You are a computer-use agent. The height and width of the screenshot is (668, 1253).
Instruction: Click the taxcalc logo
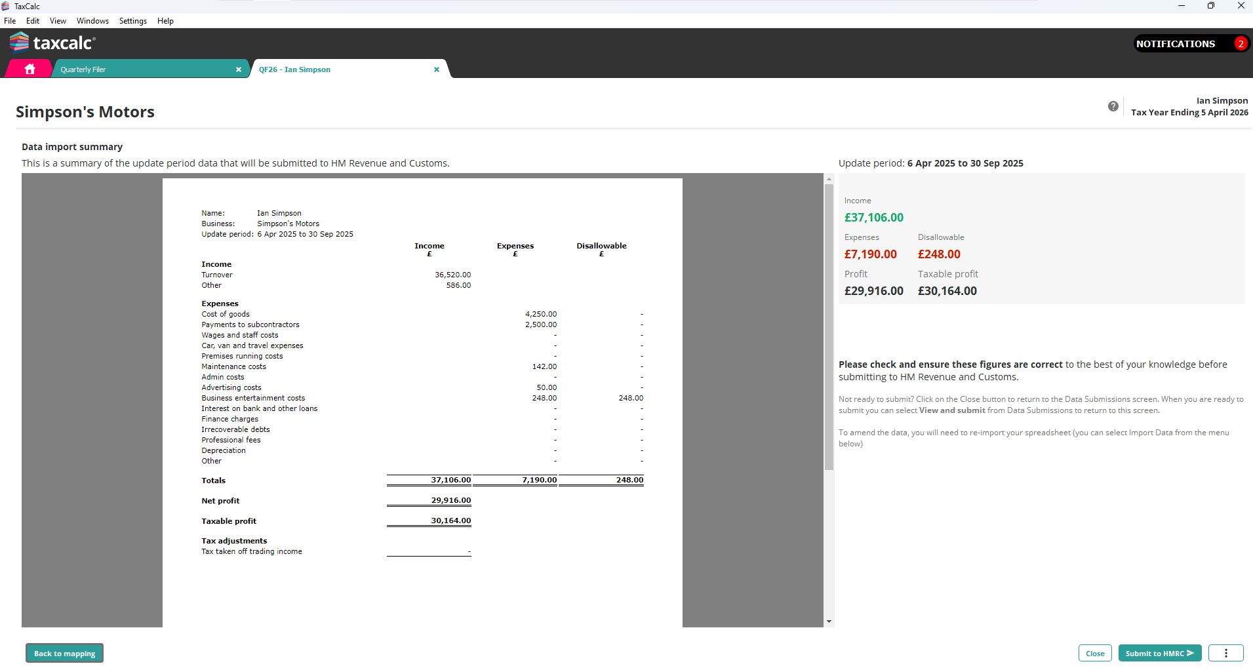pos(53,43)
